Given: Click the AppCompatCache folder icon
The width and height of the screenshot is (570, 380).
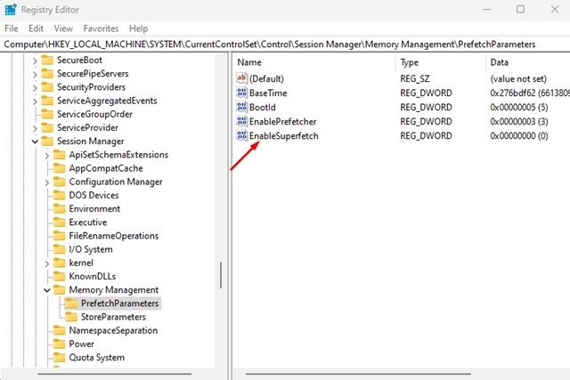Looking at the screenshot, I should [x=60, y=168].
